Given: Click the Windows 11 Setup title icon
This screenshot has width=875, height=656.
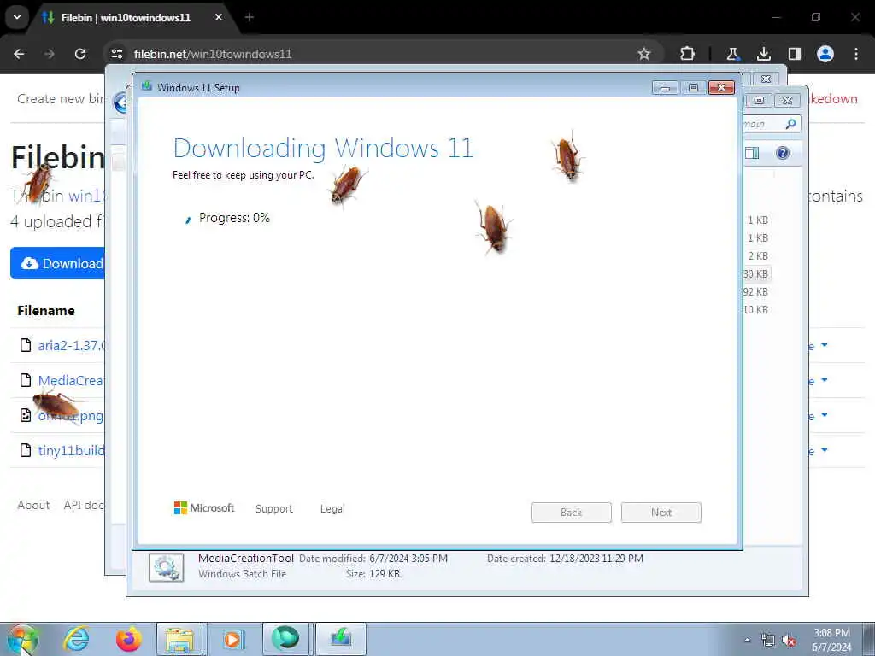Looking at the screenshot, I should (x=147, y=86).
